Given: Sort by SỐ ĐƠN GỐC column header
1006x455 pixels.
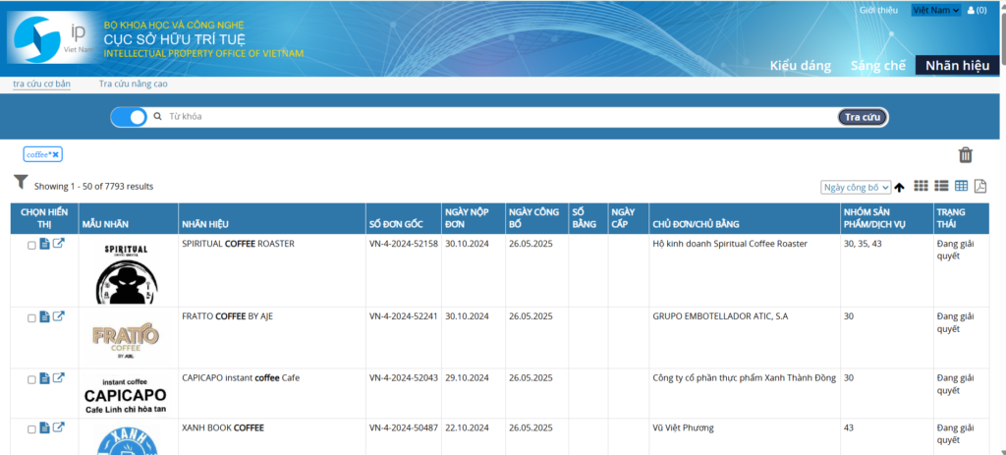Looking at the screenshot, I should coord(396,224).
